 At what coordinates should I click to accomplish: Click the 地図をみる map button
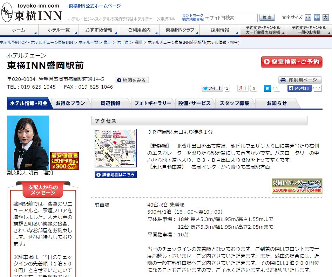pos(132,80)
